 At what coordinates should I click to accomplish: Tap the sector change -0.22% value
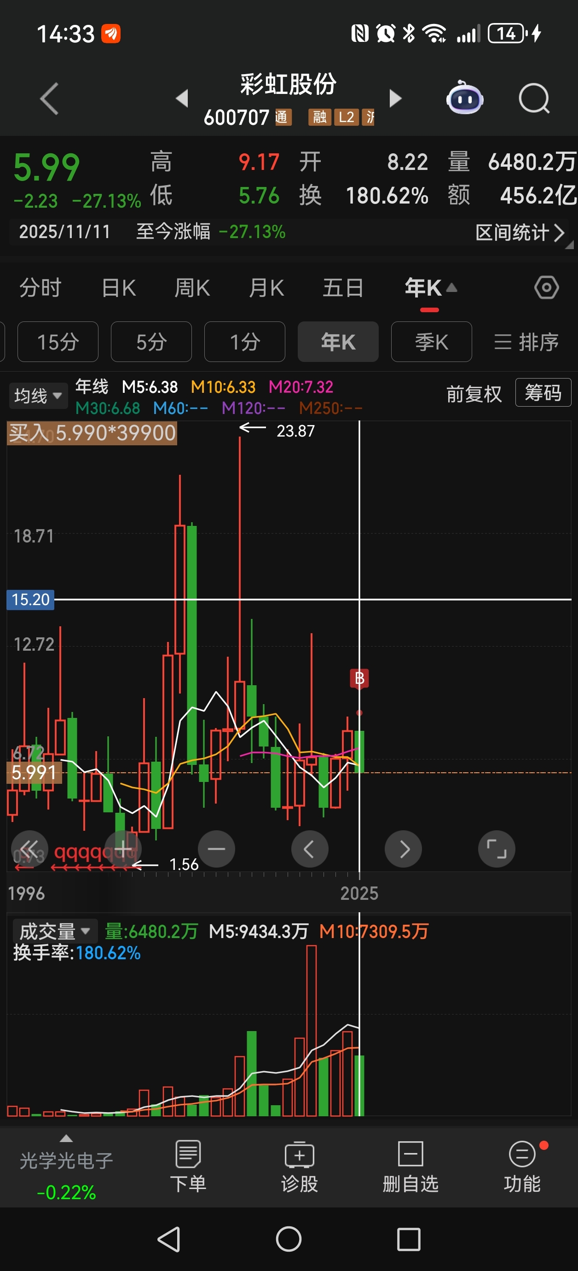pos(66,1193)
